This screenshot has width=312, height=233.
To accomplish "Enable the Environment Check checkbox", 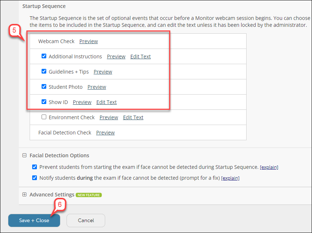I will coord(44,117).
